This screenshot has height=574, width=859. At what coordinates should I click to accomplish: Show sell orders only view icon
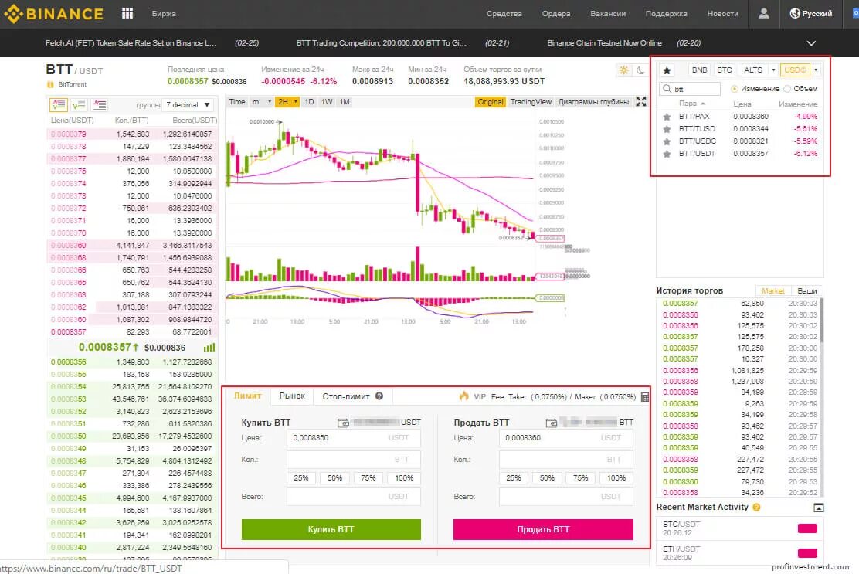[99, 104]
